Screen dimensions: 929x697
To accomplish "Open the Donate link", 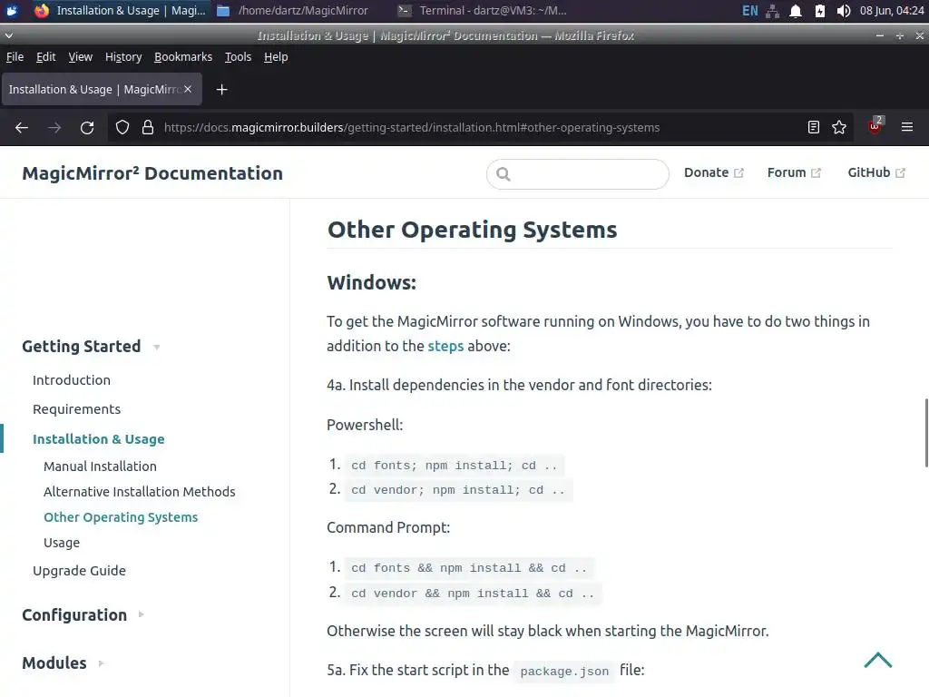I will tap(713, 172).
